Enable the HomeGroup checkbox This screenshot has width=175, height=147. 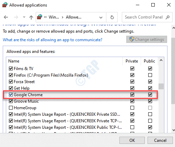click(x=11, y=108)
